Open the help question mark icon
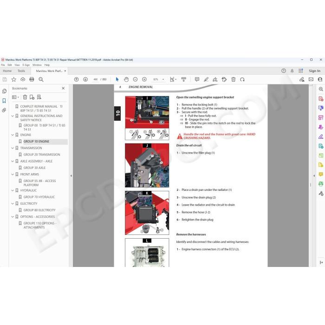Viewport: 325px width, 325px height. (284, 71)
